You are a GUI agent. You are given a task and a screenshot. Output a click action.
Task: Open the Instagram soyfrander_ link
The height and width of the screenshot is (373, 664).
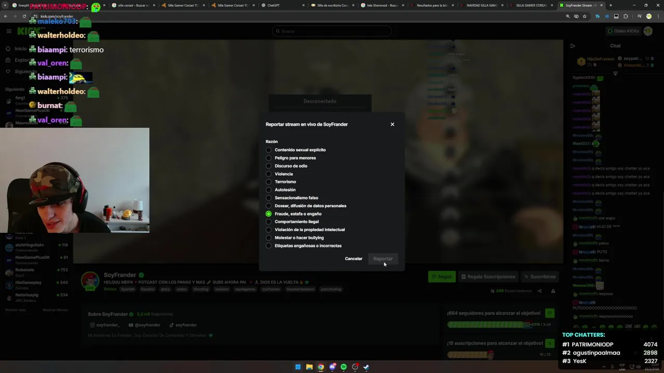pyautogui.click(x=105, y=325)
